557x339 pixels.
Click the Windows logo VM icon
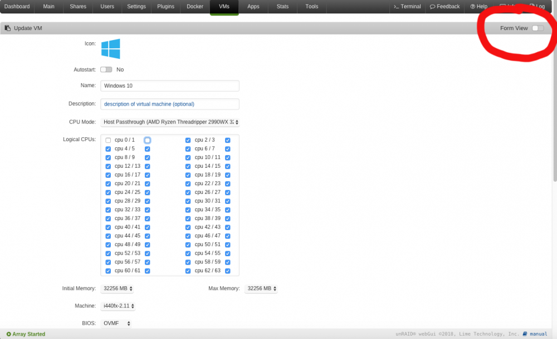pyautogui.click(x=110, y=48)
